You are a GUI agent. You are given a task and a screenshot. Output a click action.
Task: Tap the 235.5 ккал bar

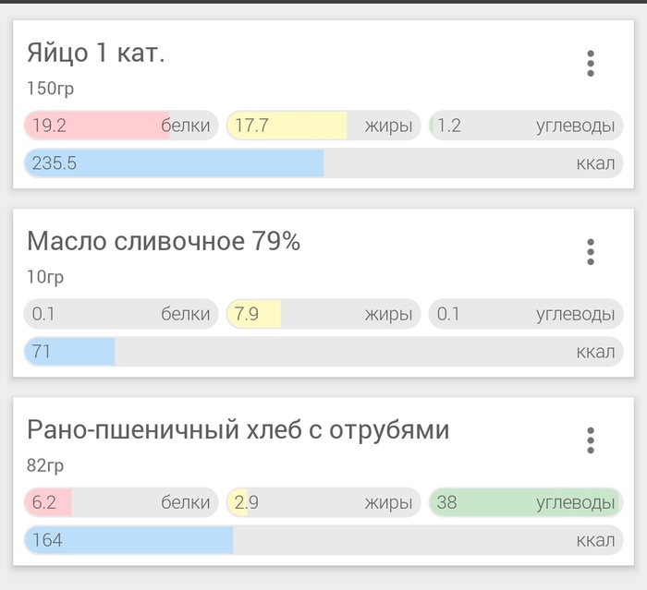point(323,163)
